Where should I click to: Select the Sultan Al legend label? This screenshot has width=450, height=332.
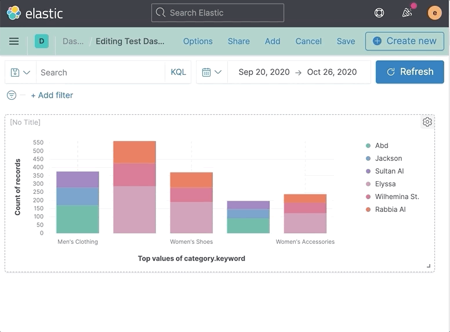[390, 171]
